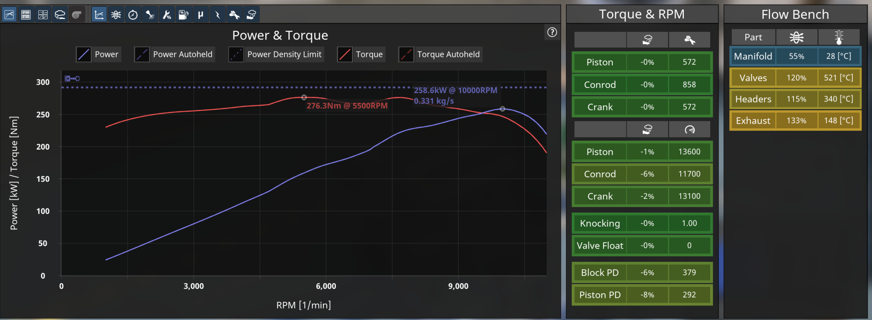This screenshot has height=320, width=872.
Task: Open the stopwatch timing graph
Action: (x=133, y=15)
